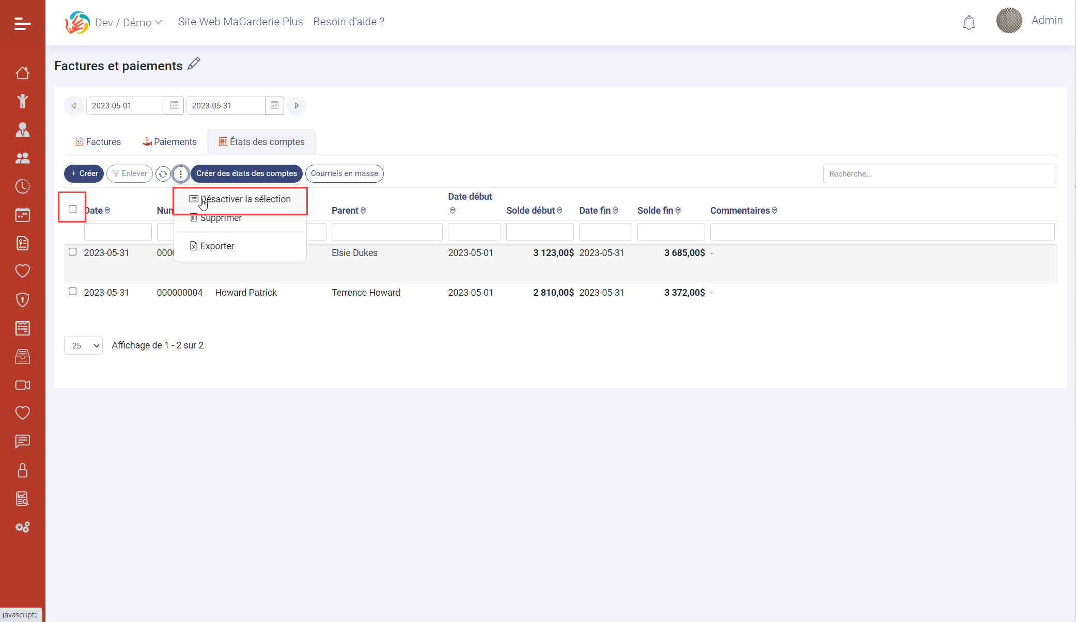
Task: Check the Elsie Dukes row checkbox
Action: 72,252
